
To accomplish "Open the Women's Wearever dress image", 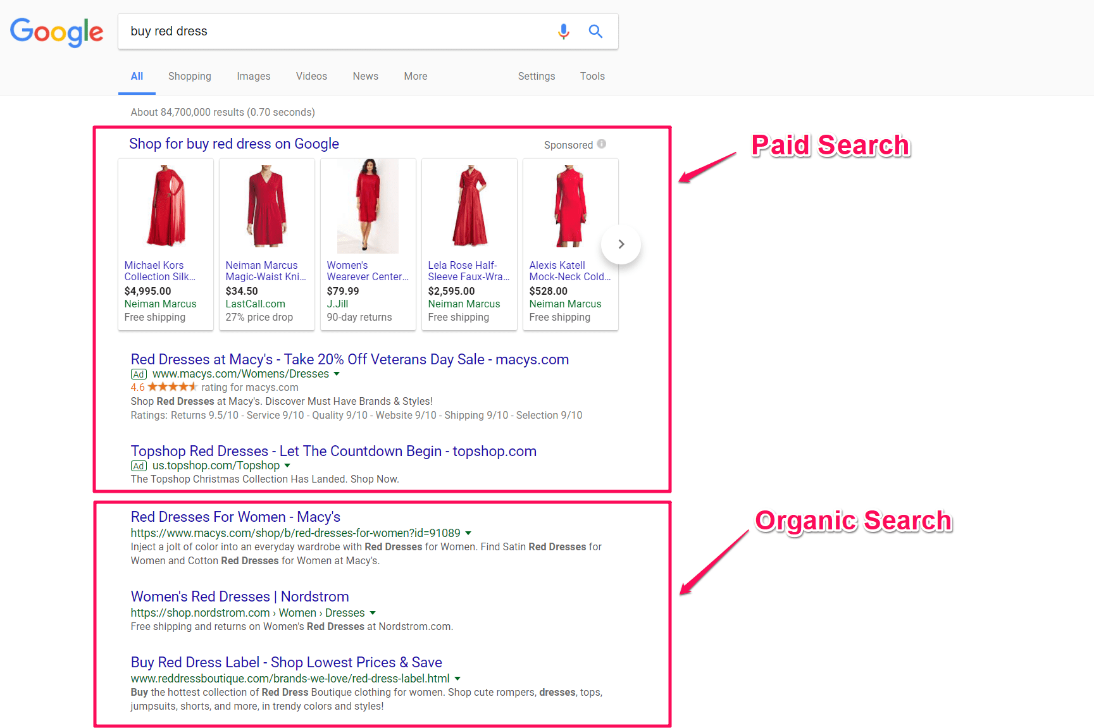I will pos(368,206).
